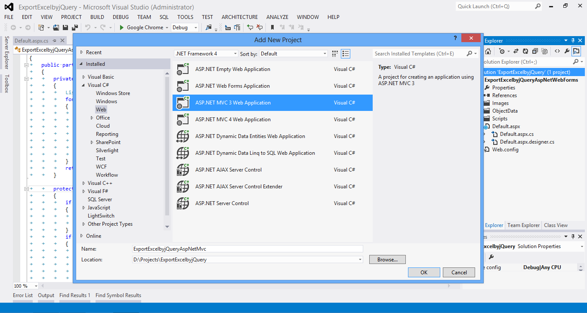The width and height of the screenshot is (587, 313).
Task: Click the Visual Studio logo icon
Action: [9, 7]
